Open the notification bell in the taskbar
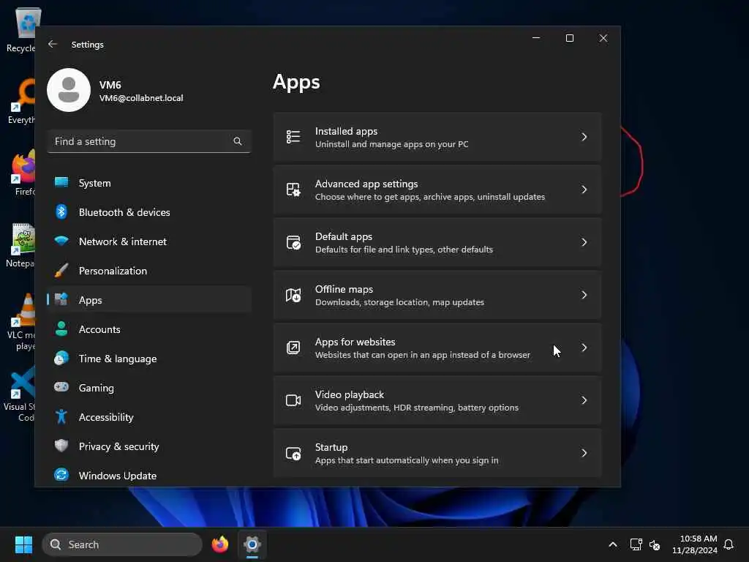Screen dimensions: 749x562 729,544
